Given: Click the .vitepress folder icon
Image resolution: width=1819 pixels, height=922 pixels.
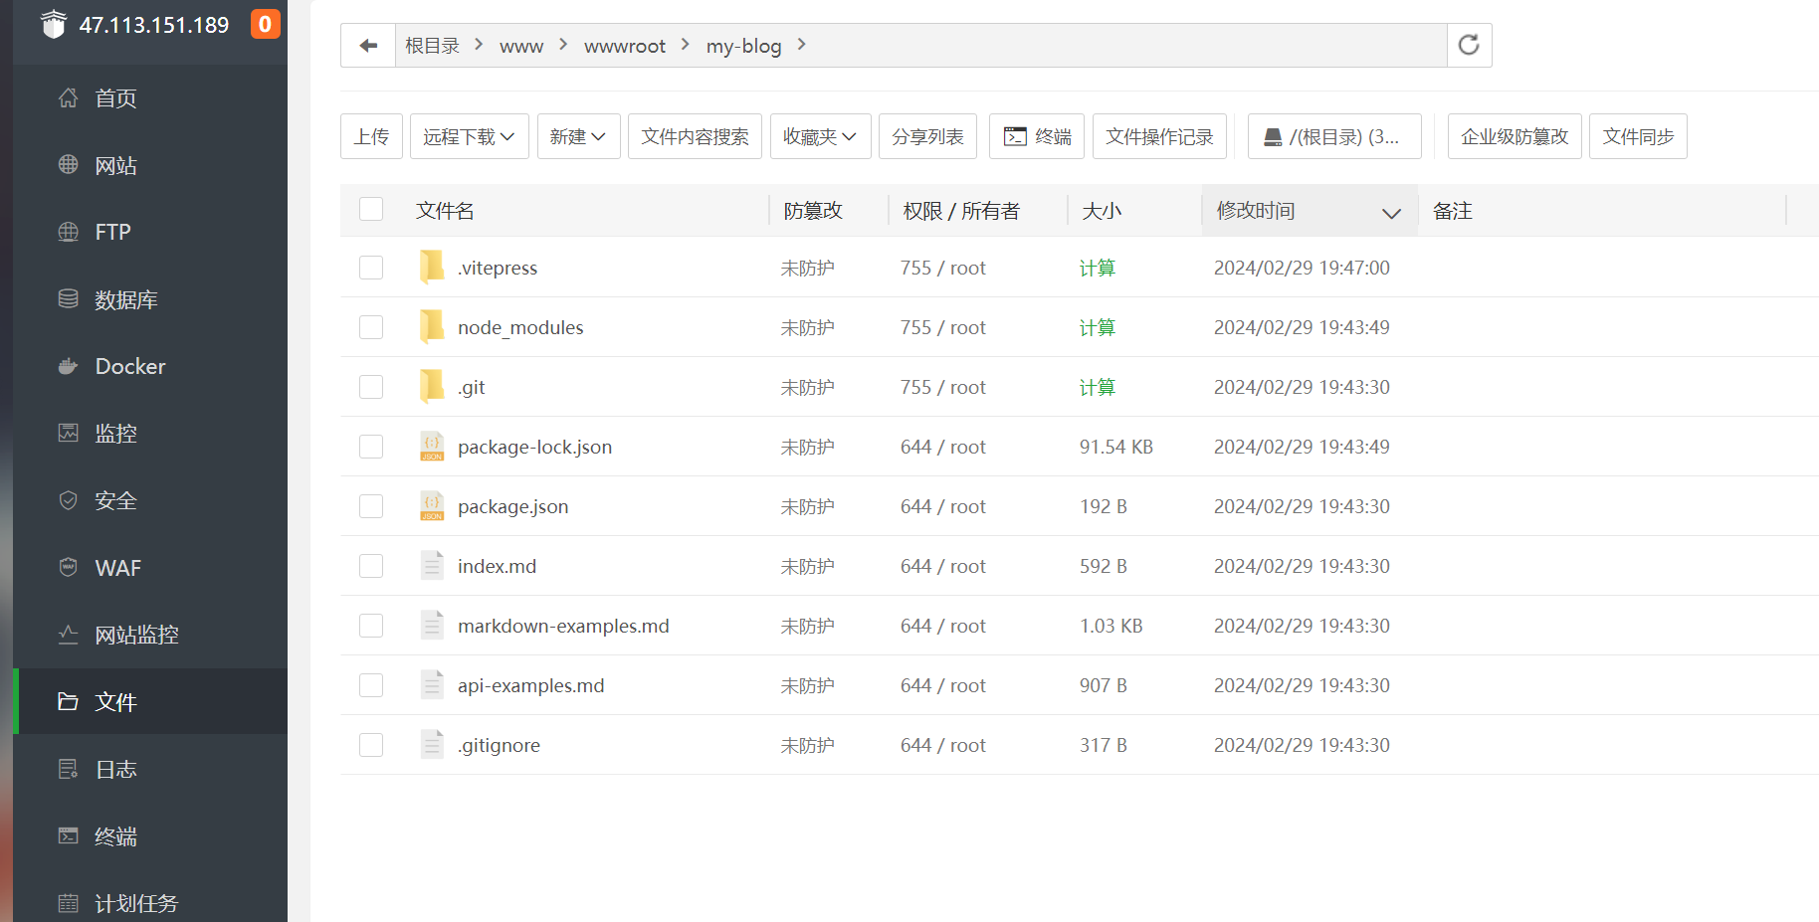Looking at the screenshot, I should 432,267.
